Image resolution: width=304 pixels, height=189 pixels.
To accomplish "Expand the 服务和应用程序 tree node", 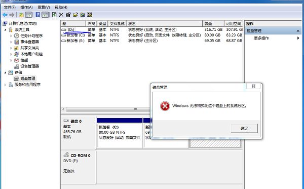I will 6,85.
